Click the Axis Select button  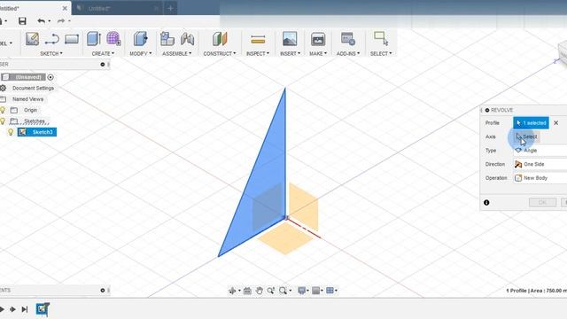(x=526, y=136)
